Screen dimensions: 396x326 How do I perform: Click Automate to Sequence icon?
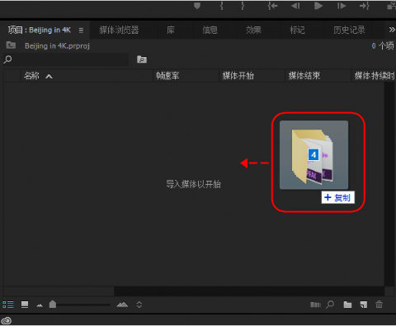click(x=315, y=305)
